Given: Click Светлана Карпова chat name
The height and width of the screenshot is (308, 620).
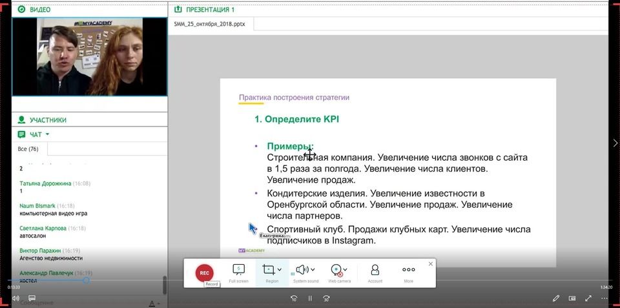Looking at the screenshot, I should click(43, 229).
